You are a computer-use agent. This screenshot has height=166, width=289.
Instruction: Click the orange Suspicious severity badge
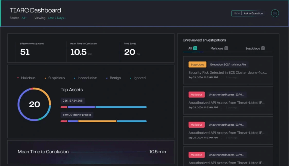point(197,64)
